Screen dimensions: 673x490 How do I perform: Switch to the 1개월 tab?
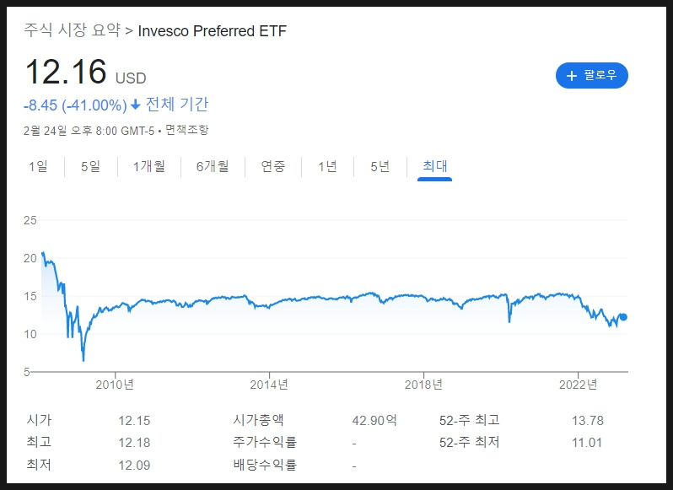(x=149, y=166)
